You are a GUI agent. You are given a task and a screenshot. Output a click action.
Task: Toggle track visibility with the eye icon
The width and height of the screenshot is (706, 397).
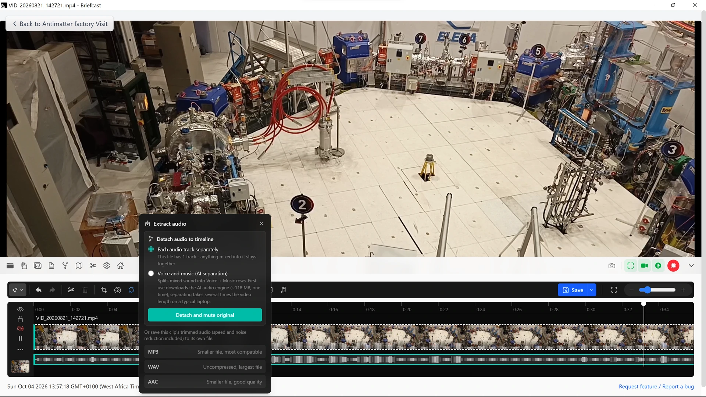pyautogui.click(x=20, y=309)
